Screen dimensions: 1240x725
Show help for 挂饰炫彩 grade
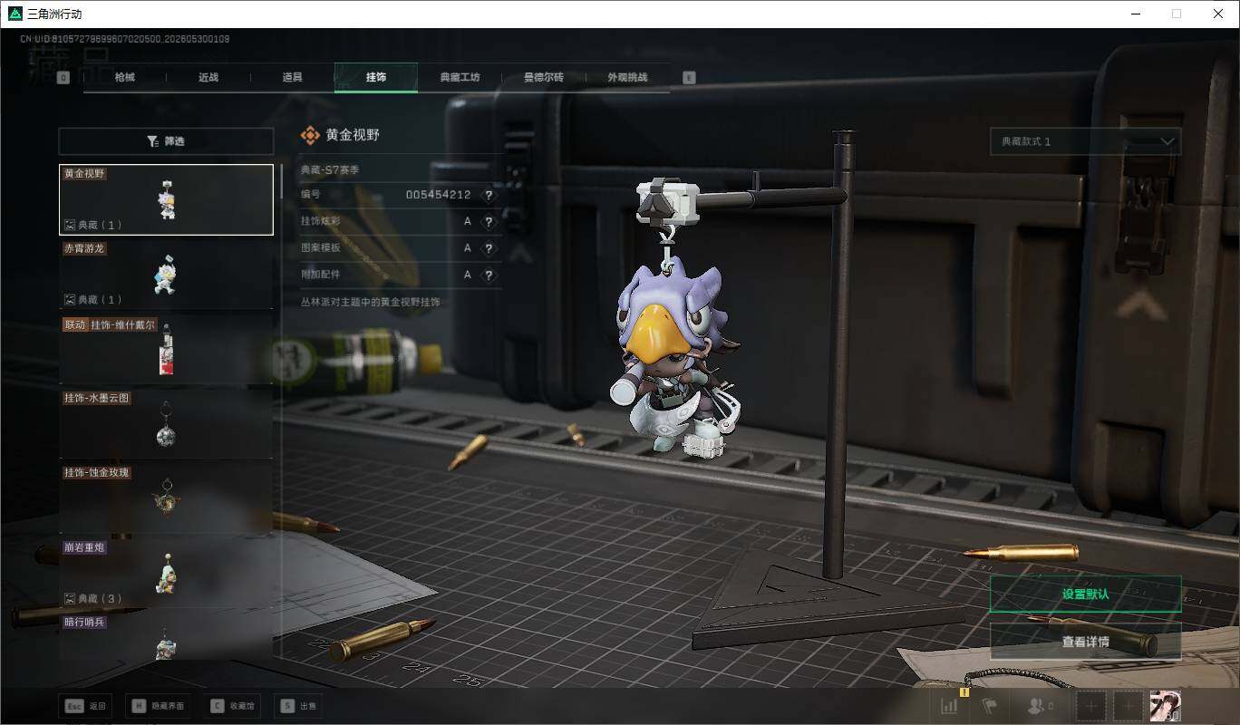click(489, 221)
